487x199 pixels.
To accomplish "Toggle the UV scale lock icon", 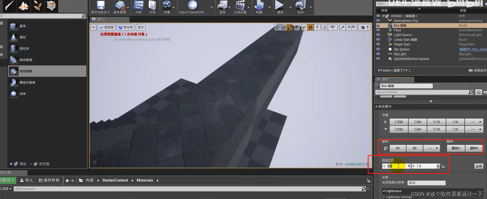I will coord(443,166).
